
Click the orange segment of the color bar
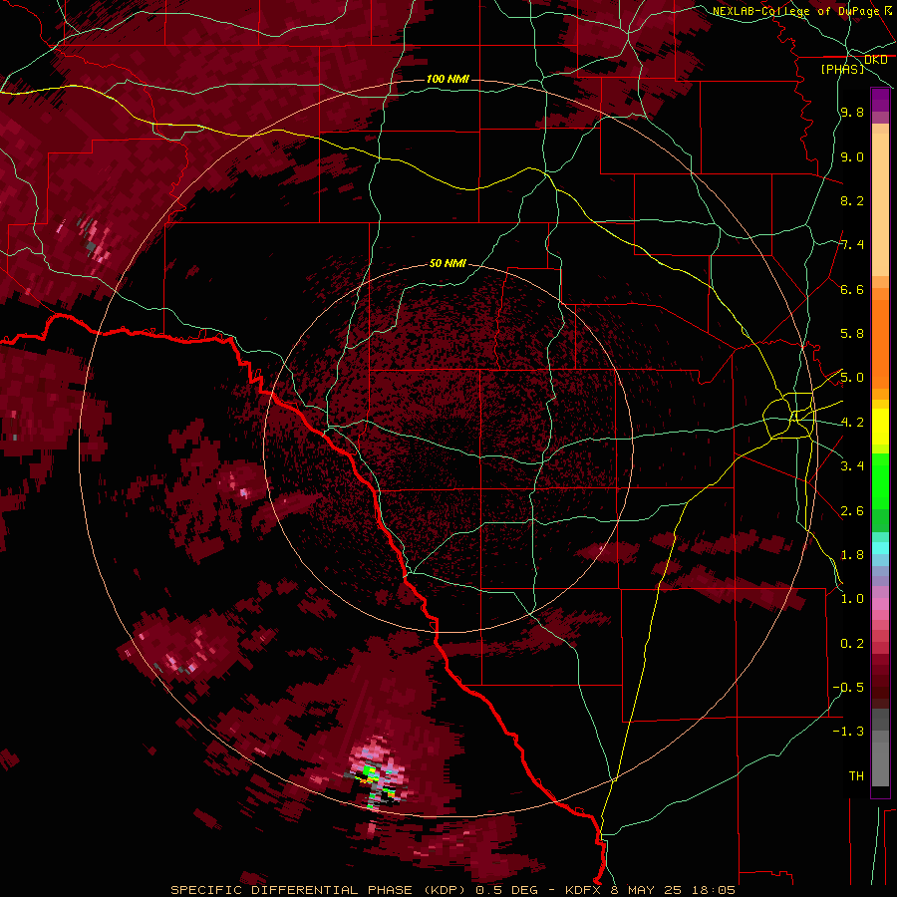point(880,343)
